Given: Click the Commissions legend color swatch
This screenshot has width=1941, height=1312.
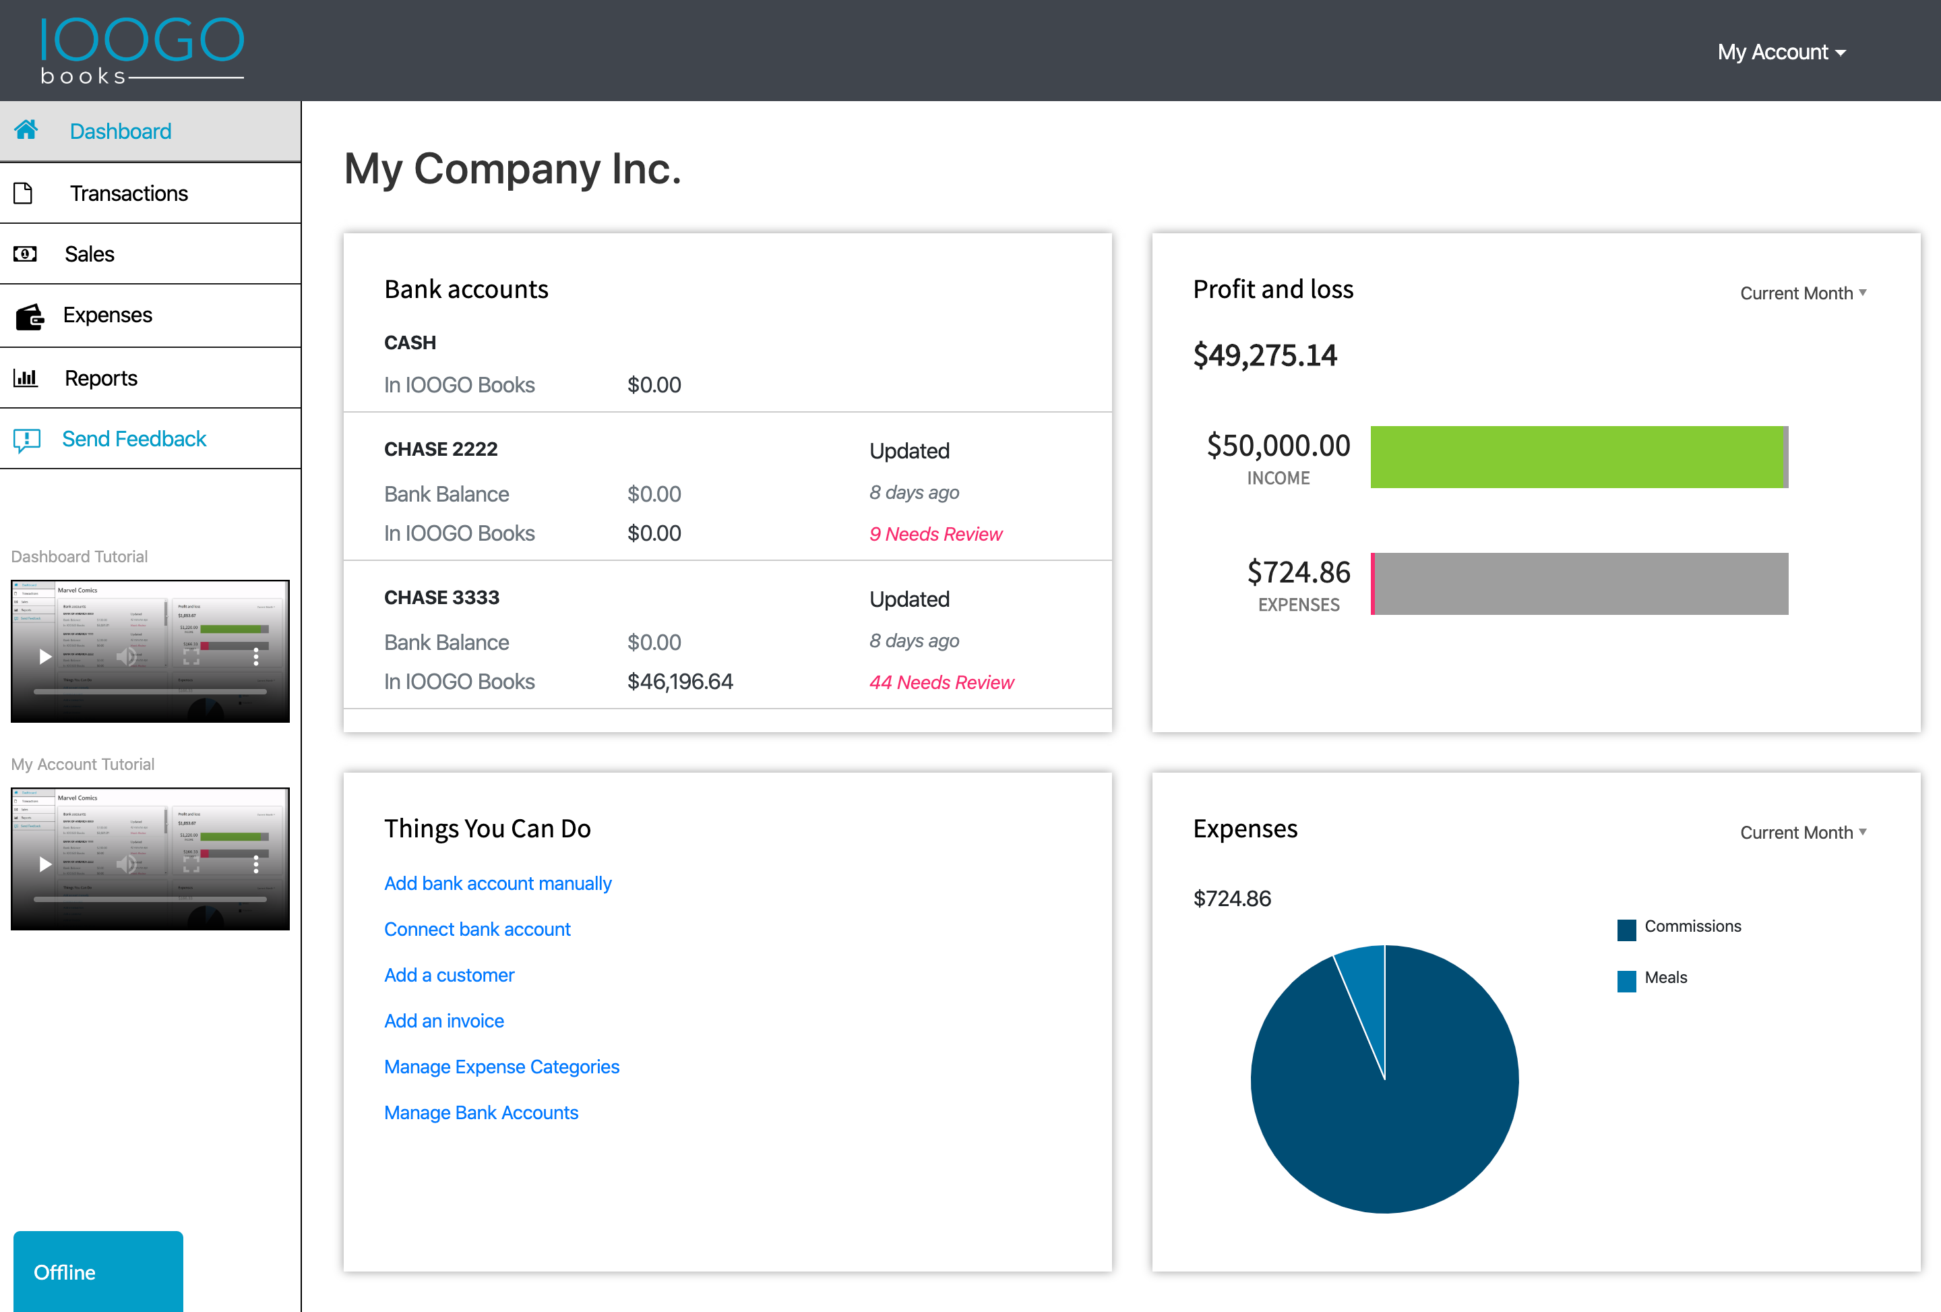Looking at the screenshot, I should click(1626, 929).
